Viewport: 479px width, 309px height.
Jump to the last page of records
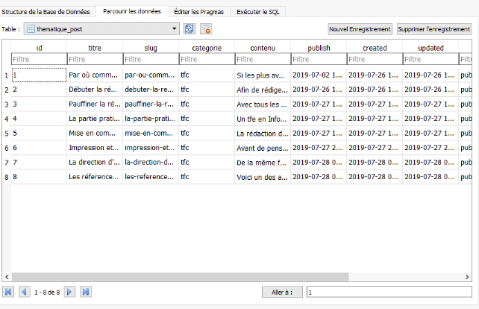pyautogui.click(x=86, y=292)
